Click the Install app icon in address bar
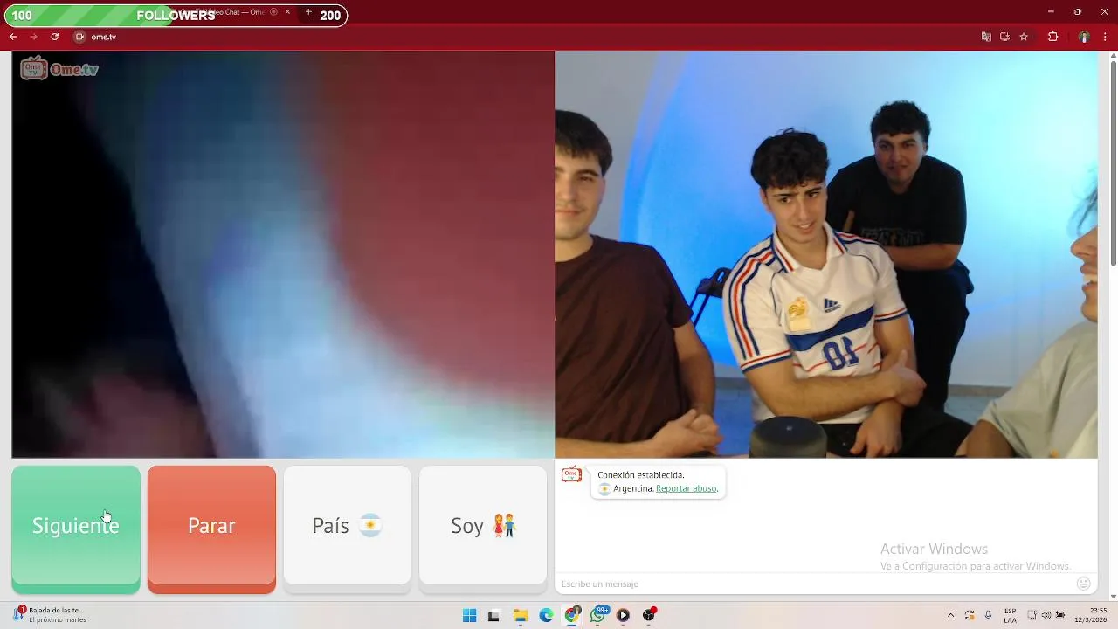 click(1004, 37)
